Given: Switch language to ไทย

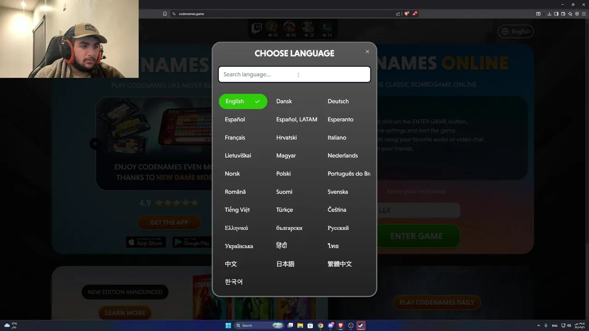Looking at the screenshot, I should 333,246.
